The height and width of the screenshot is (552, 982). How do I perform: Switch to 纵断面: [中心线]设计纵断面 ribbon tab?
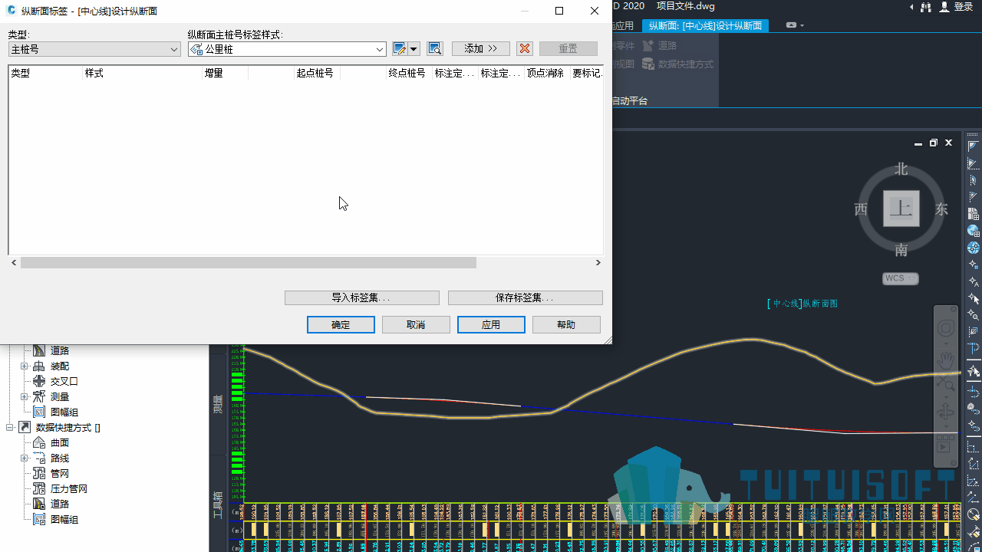(x=705, y=25)
